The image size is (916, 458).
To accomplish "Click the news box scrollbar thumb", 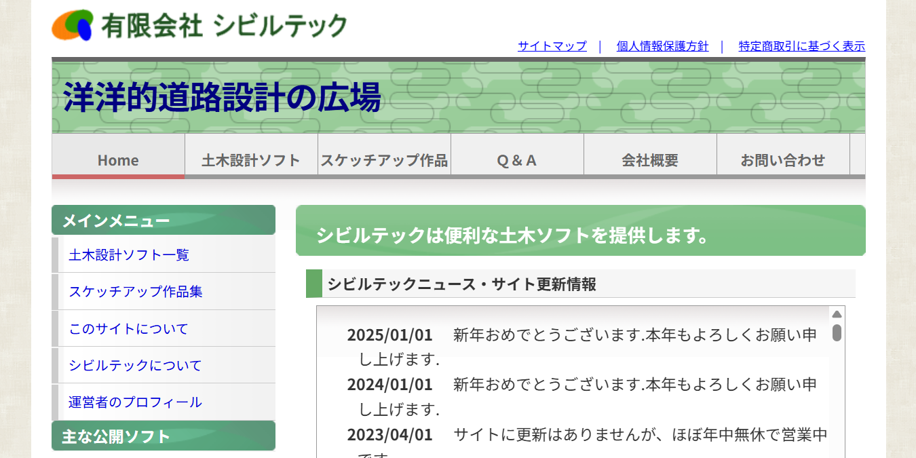I will pyautogui.click(x=837, y=332).
